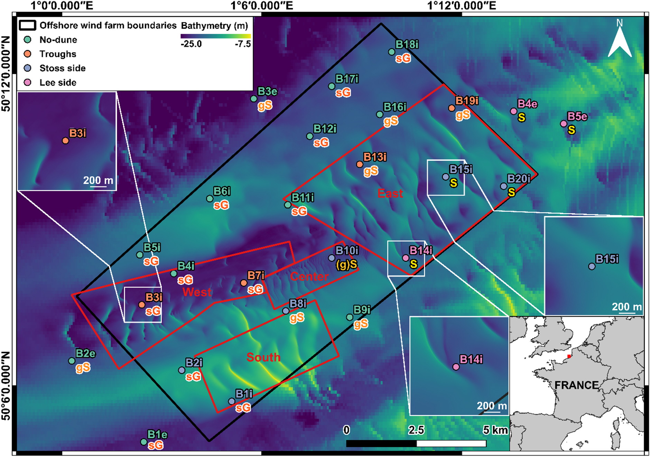The image size is (650, 457).
Task: Select the "Offshore wind farm boundaries" legend text
Action: click(x=108, y=26)
